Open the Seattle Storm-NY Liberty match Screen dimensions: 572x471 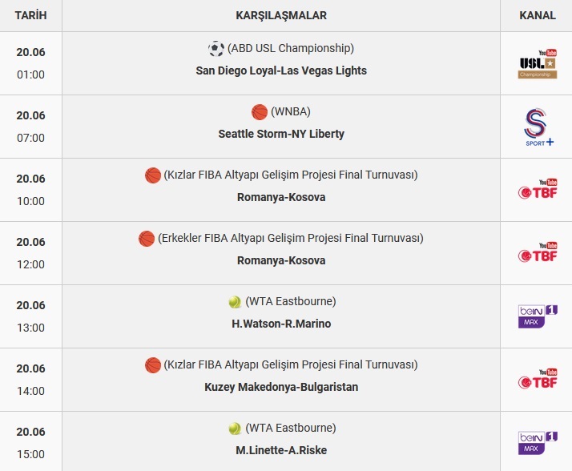click(x=281, y=134)
